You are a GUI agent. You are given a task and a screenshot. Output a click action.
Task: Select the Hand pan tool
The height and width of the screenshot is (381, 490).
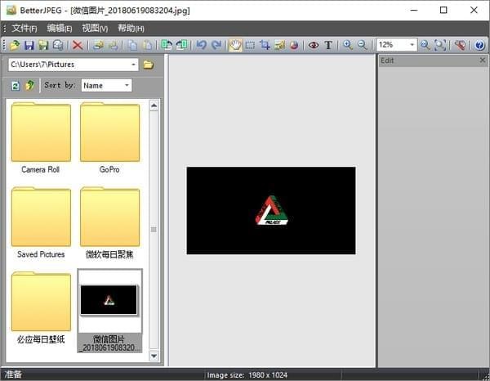[235, 45]
